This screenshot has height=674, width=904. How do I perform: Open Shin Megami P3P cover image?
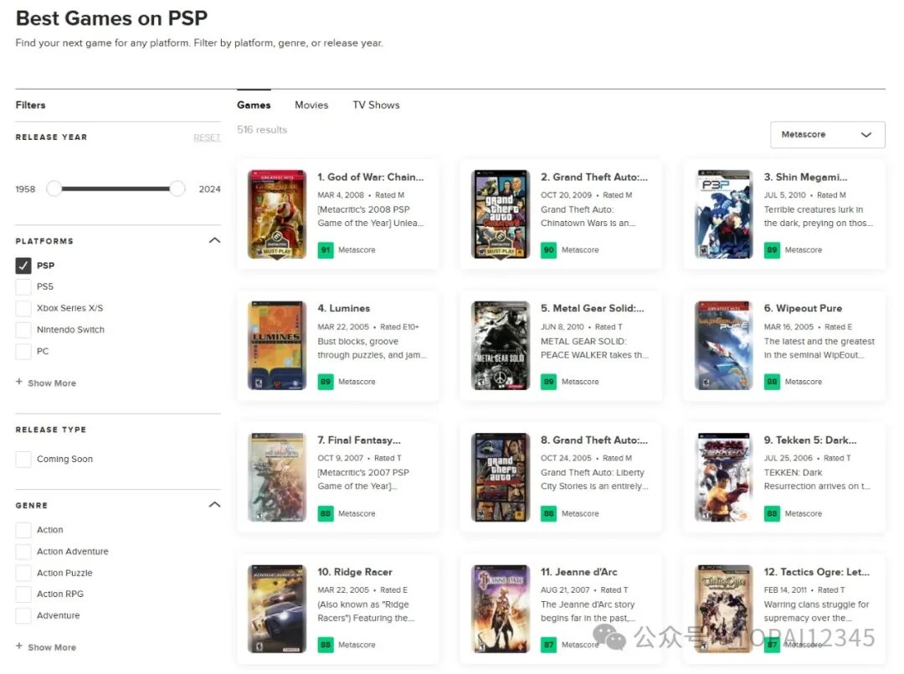(x=723, y=214)
